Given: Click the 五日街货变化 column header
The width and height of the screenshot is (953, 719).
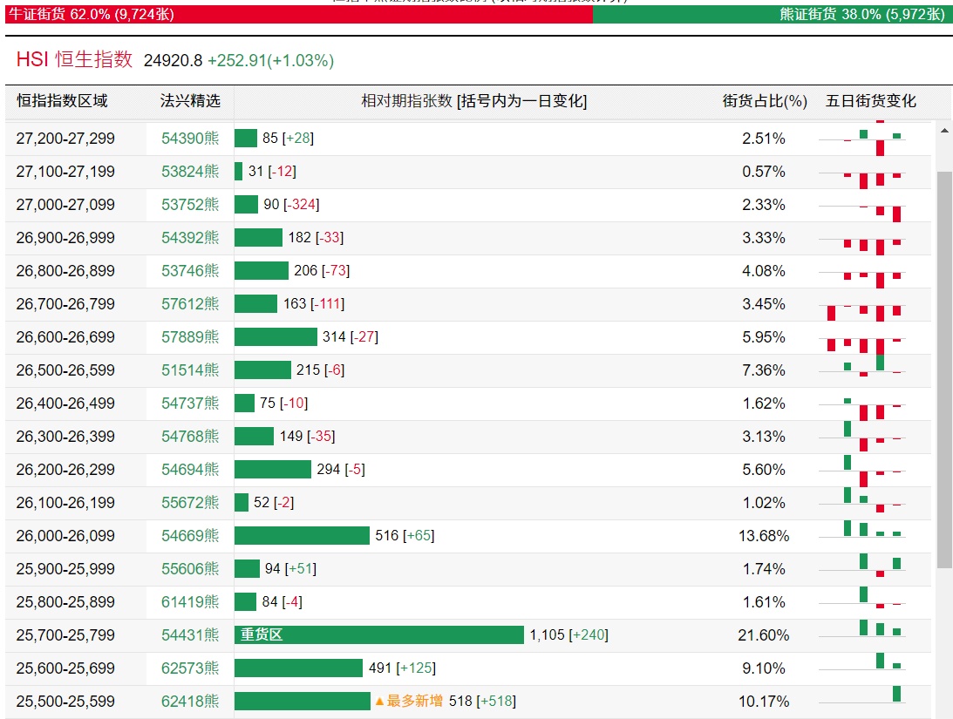Looking at the screenshot, I should (x=870, y=101).
